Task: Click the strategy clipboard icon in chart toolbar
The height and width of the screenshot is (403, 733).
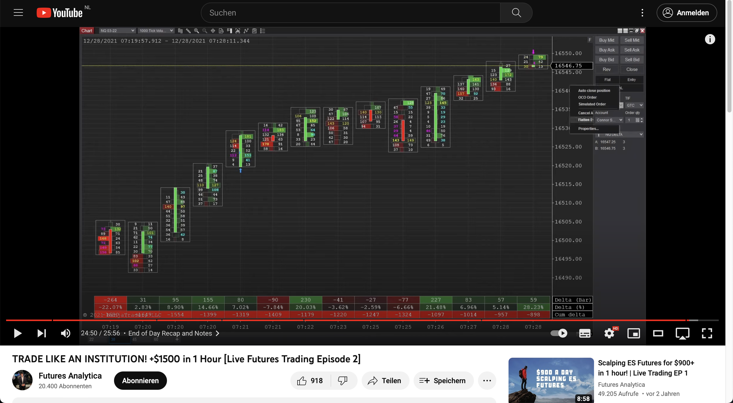Action: coord(255,31)
